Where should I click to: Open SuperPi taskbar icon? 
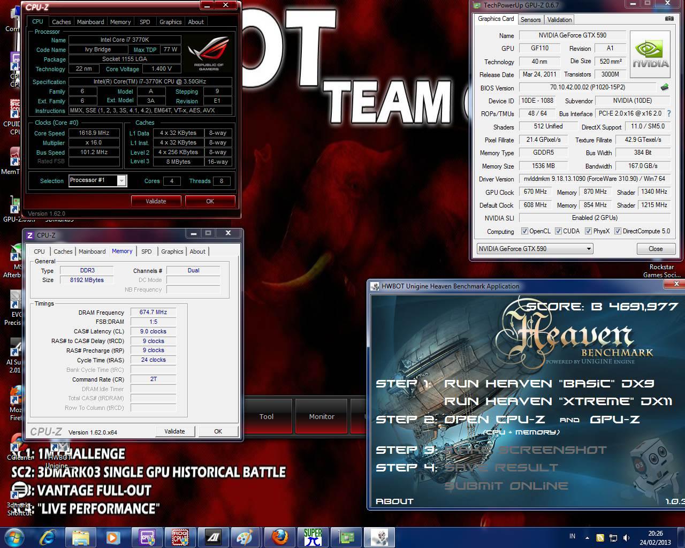313,537
